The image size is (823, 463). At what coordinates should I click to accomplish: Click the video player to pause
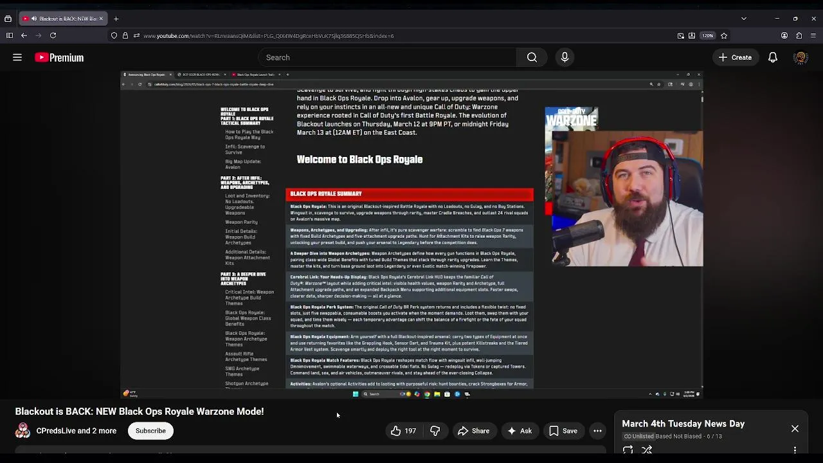click(x=411, y=234)
